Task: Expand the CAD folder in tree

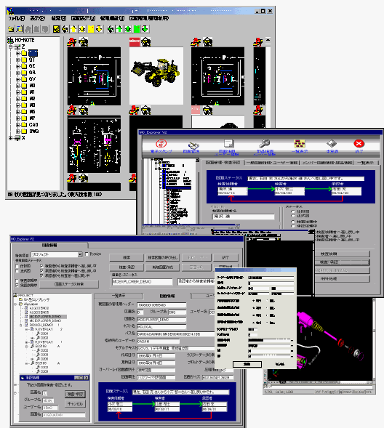Action: point(17,125)
